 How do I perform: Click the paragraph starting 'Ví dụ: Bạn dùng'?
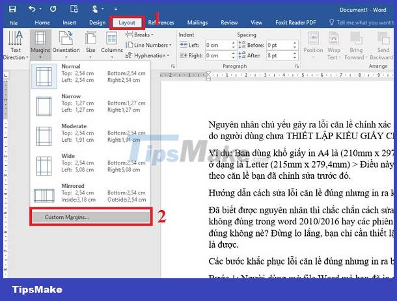coord(301,164)
